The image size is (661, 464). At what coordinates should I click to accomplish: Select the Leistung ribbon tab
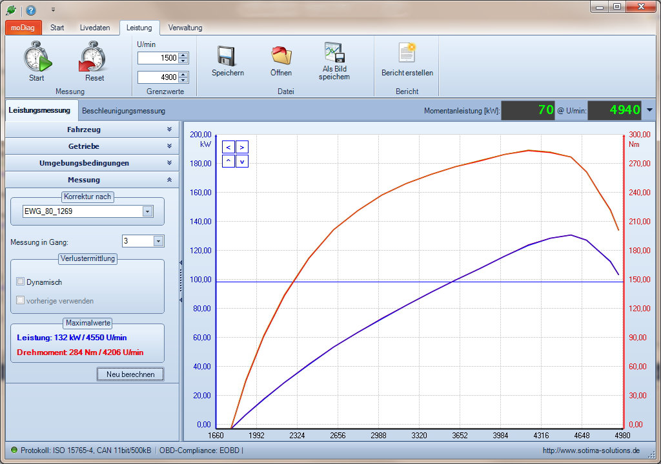139,28
